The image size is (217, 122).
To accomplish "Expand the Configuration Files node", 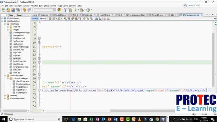I will [5, 98].
